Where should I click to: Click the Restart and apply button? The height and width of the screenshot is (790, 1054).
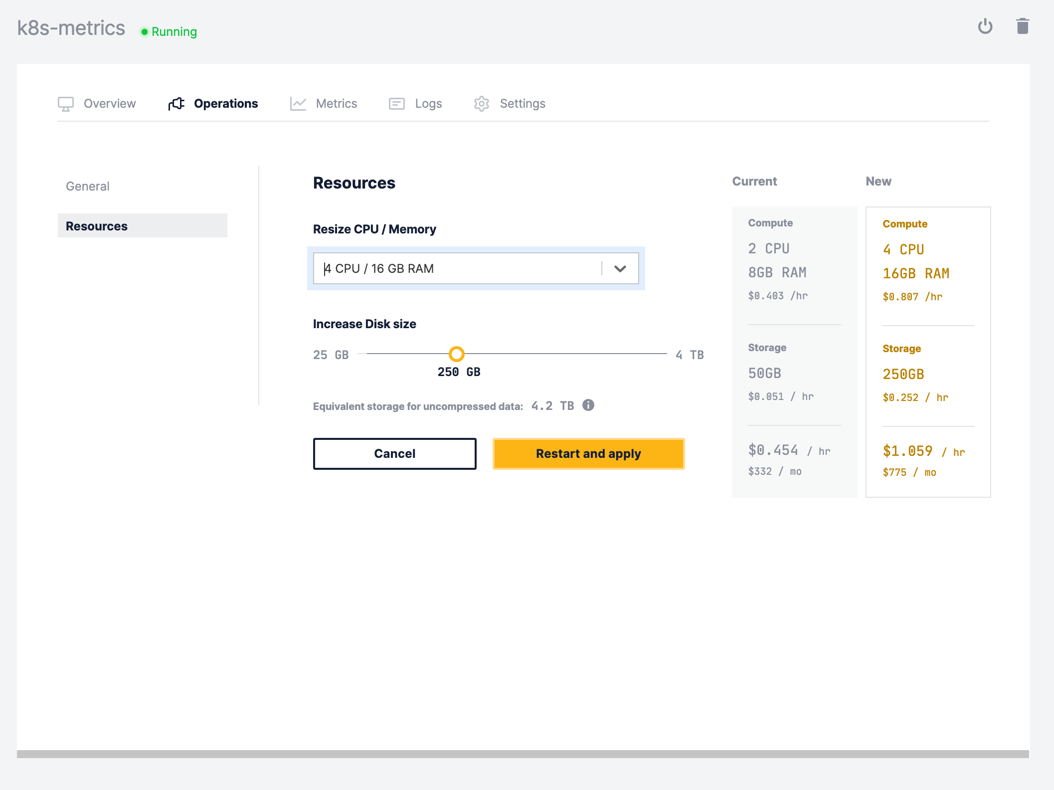pyautogui.click(x=588, y=453)
